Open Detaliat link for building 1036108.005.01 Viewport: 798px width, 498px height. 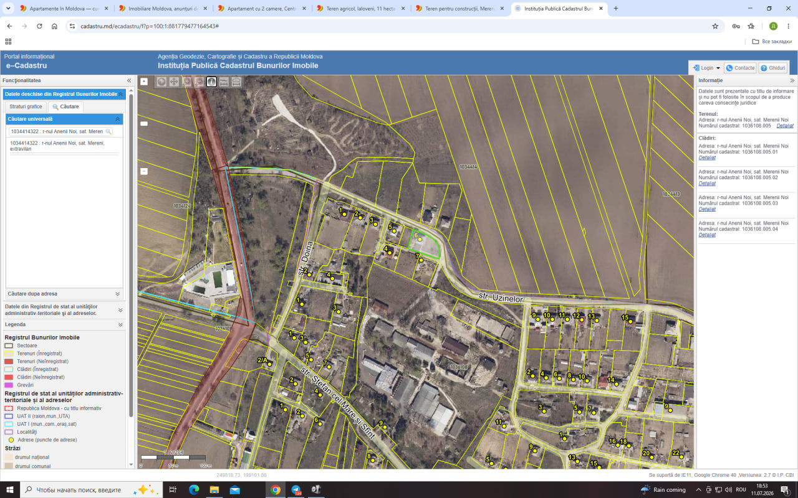(707, 157)
